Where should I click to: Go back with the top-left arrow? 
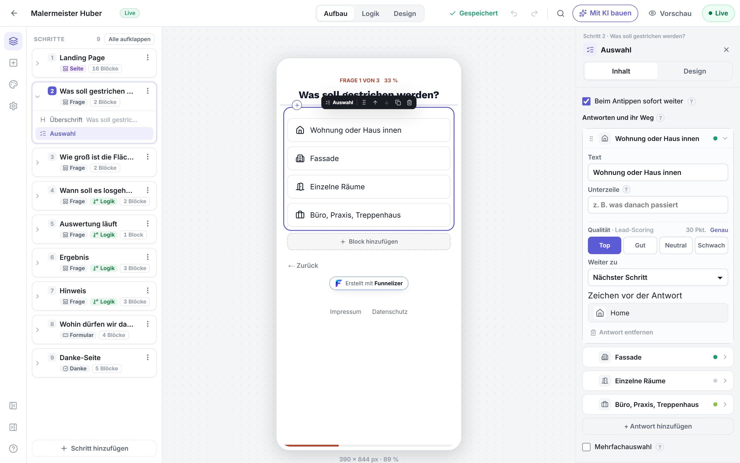(14, 13)
